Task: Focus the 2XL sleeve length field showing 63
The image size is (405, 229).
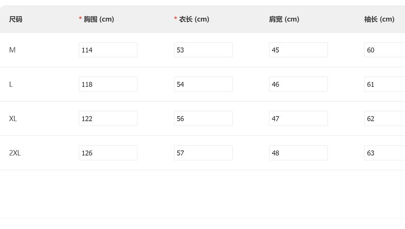Action: [x=385, y=153]
